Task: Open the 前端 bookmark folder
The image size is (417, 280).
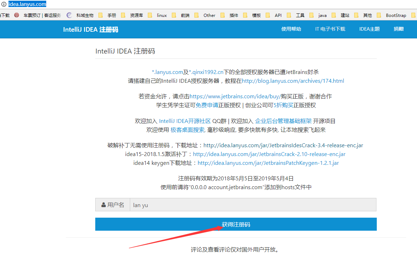Action: 181,15
